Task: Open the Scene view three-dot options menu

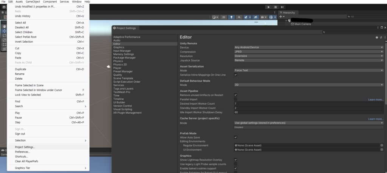Action: pos(275,12)
